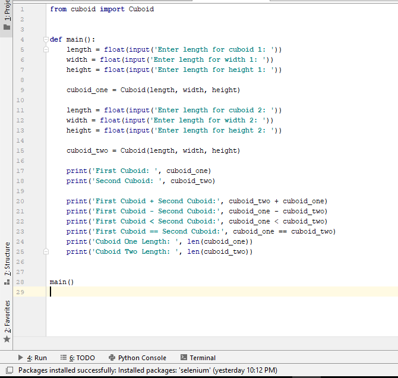Click the 'Packages installed successfully' status message
The width and height of the screenshot is (398, 378).
pos(148,370)
